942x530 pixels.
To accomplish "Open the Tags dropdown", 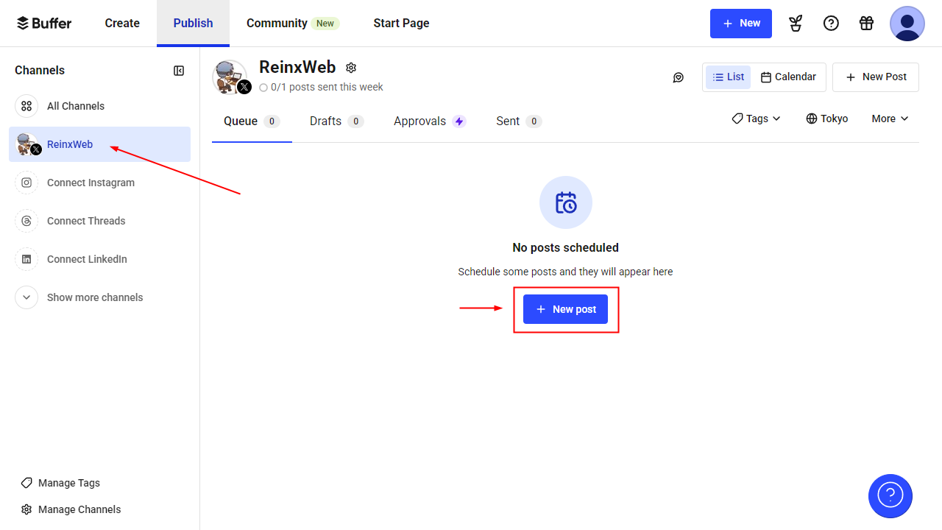I will click(x=756, y=119).
